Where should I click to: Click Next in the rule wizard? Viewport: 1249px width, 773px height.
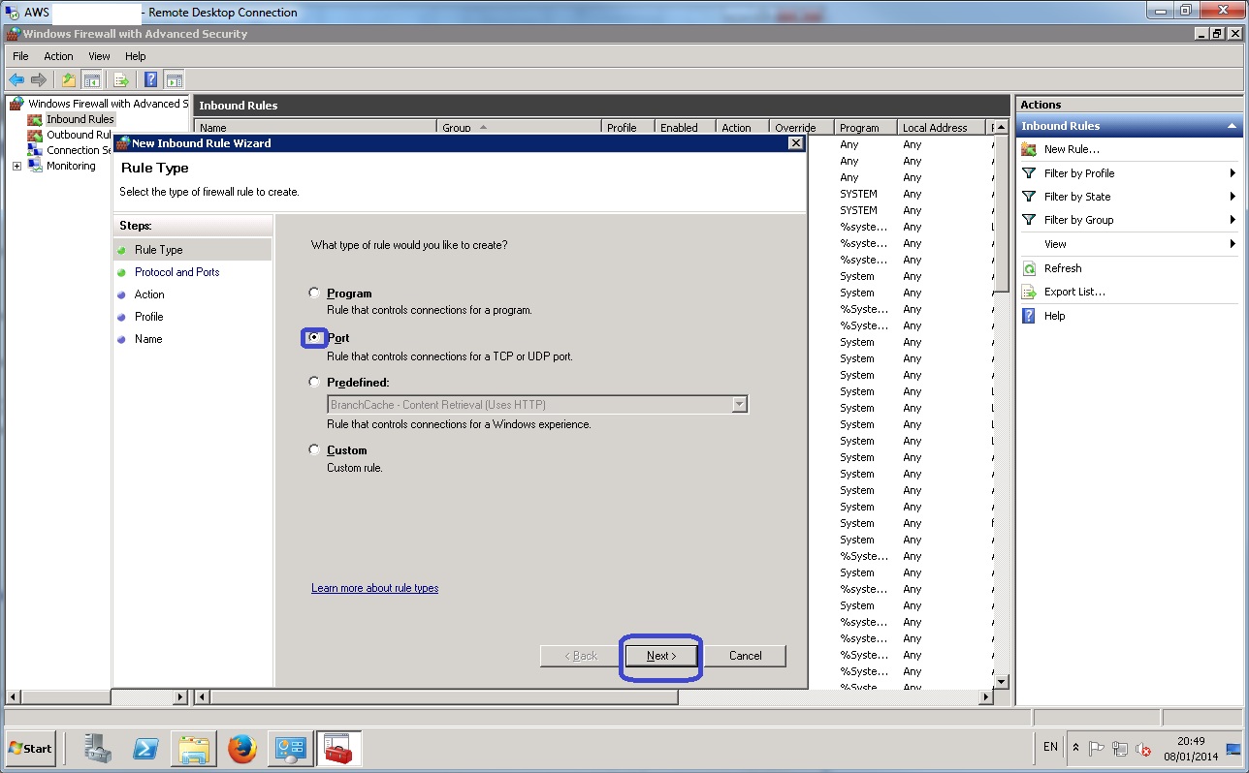pos(661,656)
